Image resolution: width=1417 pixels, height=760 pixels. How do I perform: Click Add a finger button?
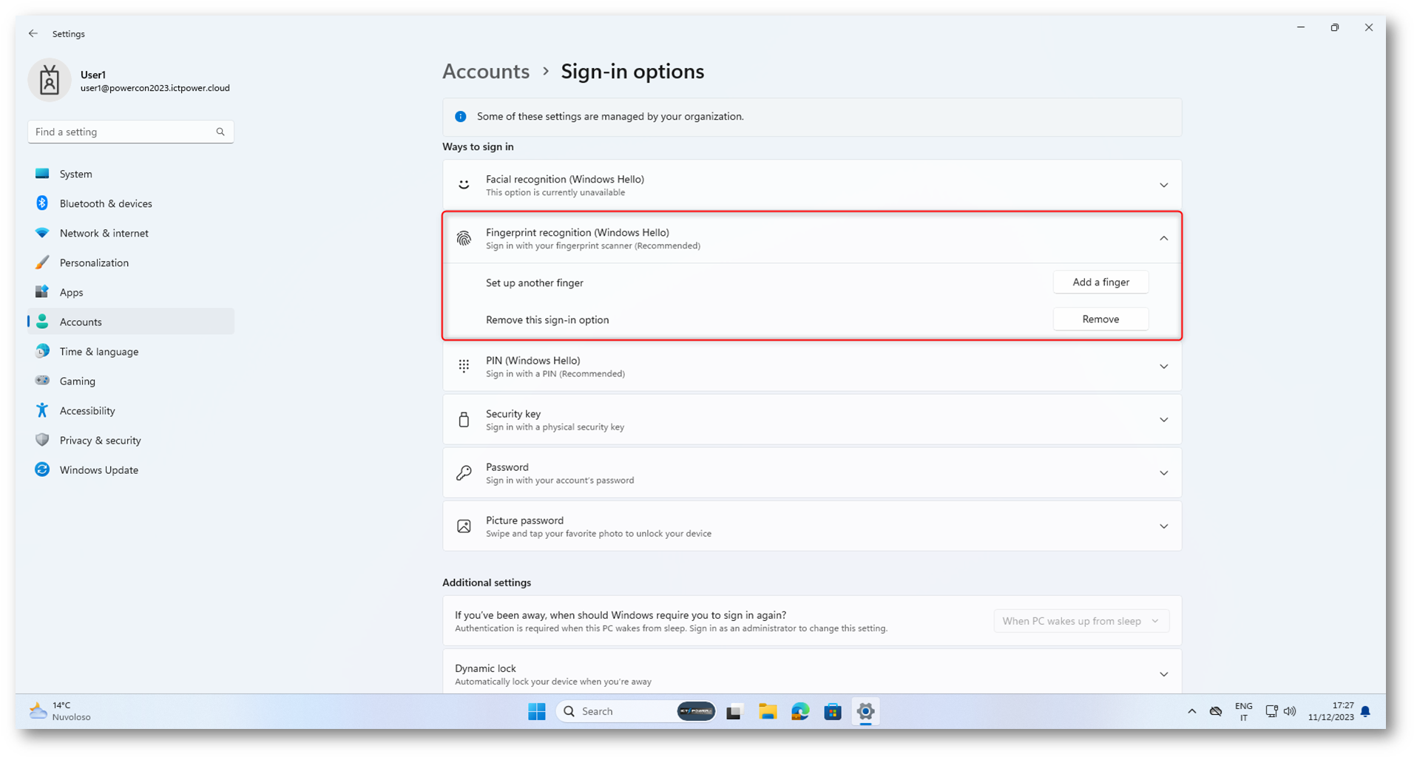click(1100, 282)
